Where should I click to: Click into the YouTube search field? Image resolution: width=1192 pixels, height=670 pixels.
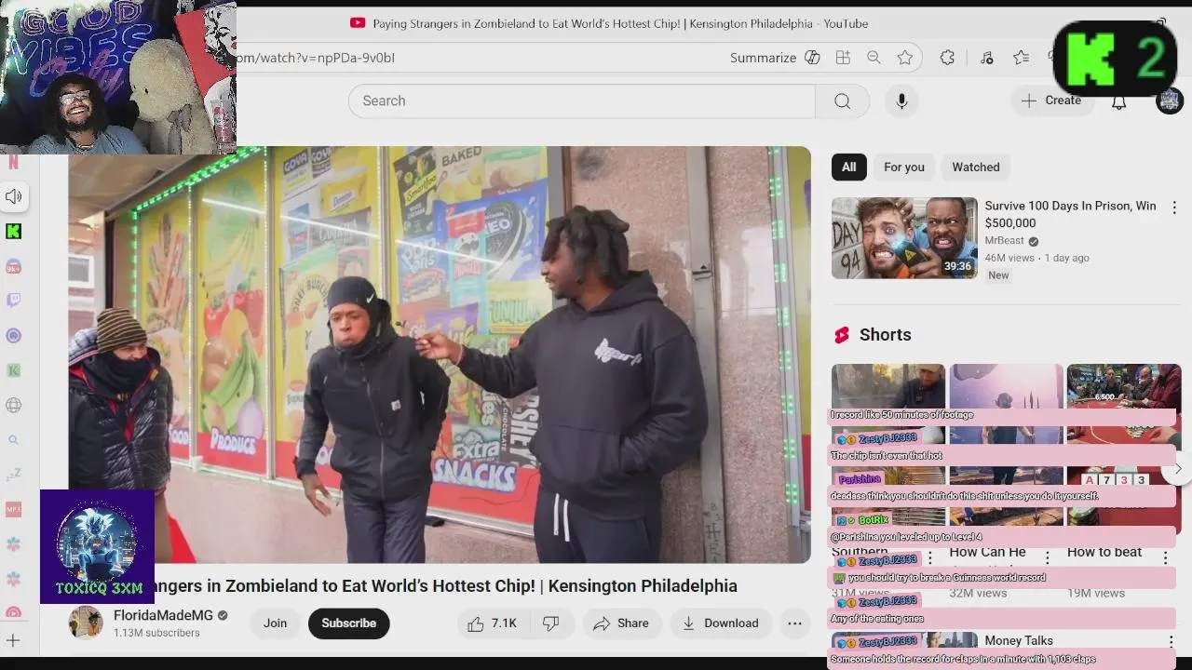[x=582, y=100]
